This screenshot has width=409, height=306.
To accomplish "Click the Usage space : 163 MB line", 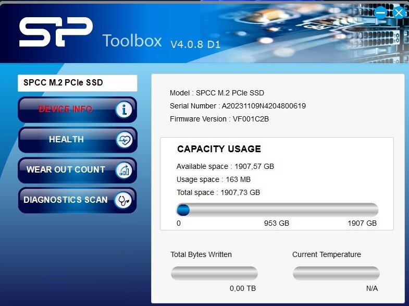I will (214, 180).
